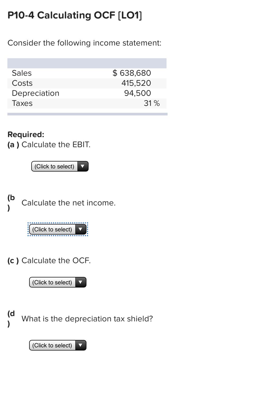Click the Required: label
The height and width of the screenshot is (395, 267).
pos(26,134)
